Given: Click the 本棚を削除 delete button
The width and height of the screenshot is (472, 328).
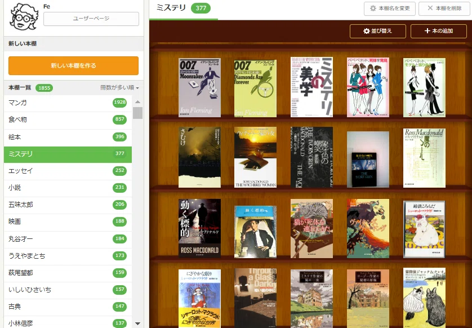Looking at the screenshot, I should [444, 8].
